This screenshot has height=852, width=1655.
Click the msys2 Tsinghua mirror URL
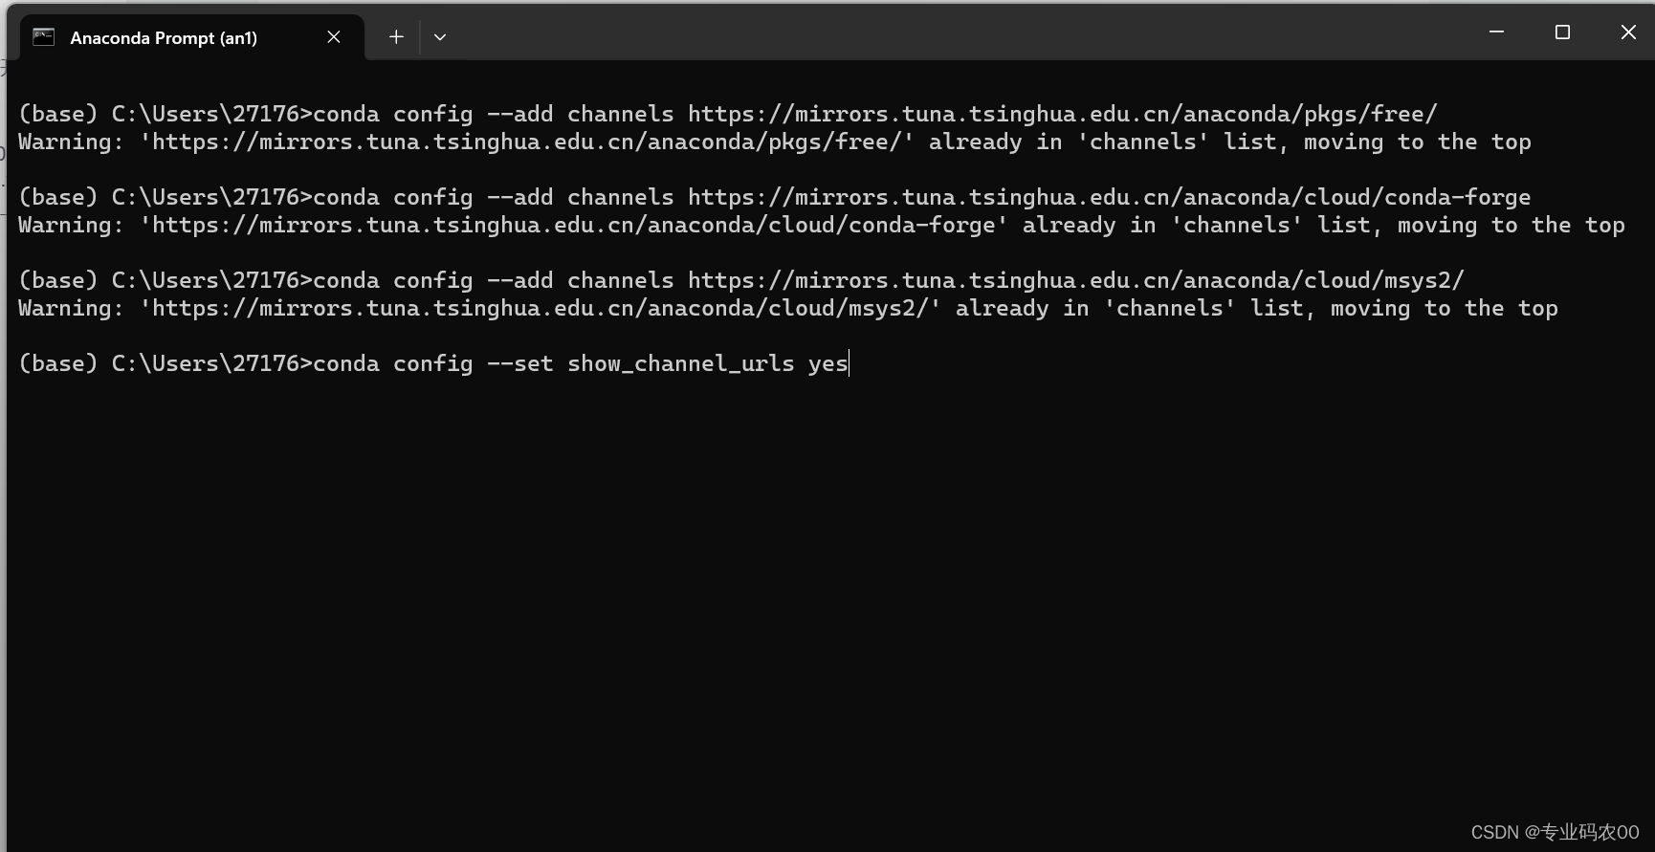tap(1073, 279)
